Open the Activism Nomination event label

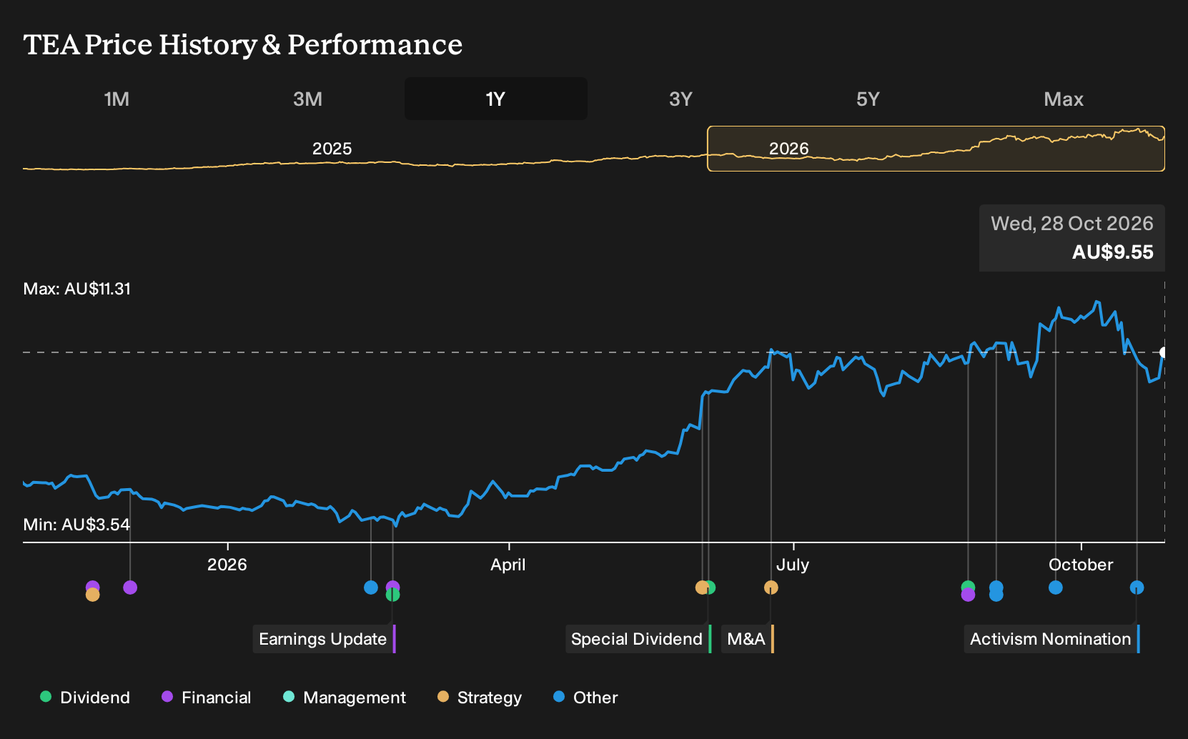pos(1051,639)
